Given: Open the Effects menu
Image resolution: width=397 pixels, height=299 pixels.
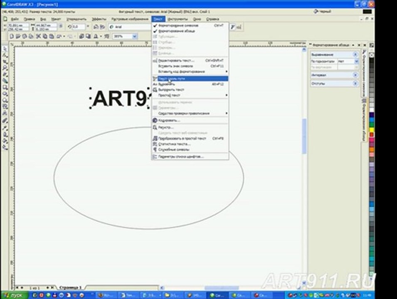Looking at the screenshot, I should point(99,19).
